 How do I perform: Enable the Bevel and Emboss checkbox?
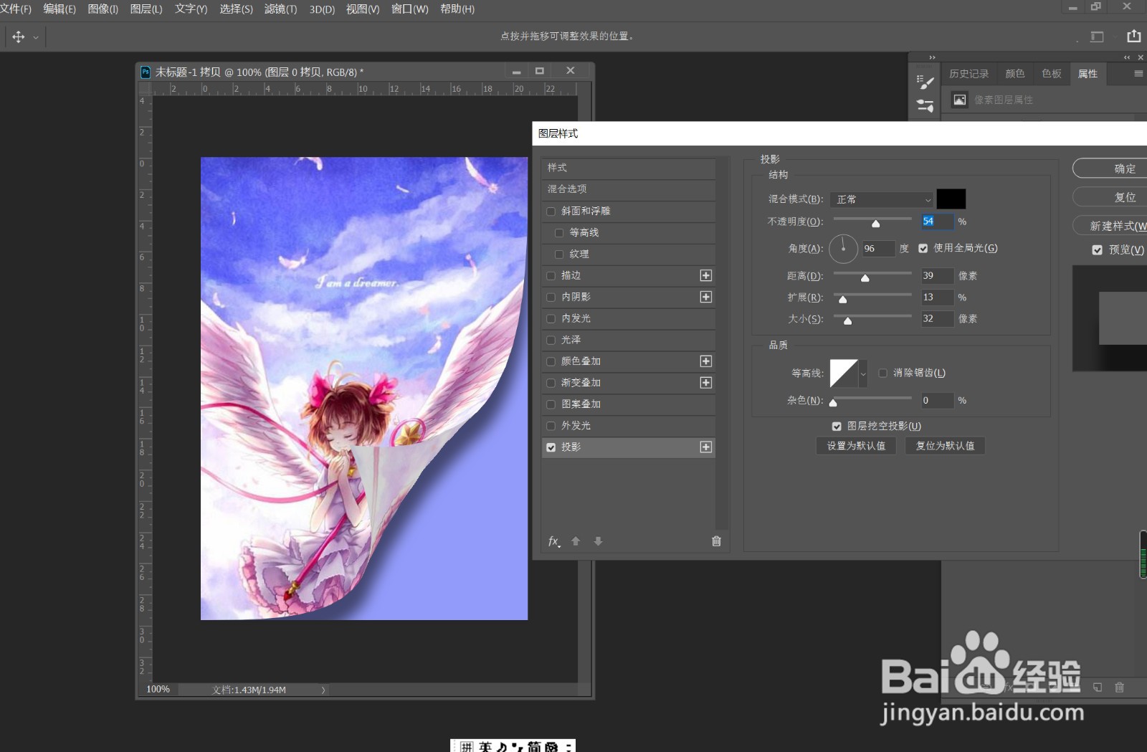551,211
